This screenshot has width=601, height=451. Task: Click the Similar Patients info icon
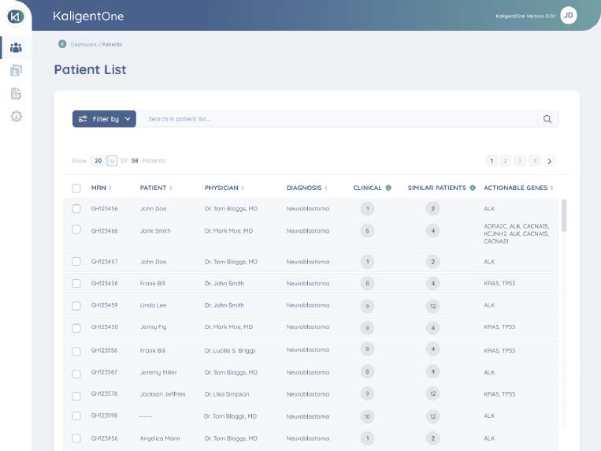[x=473, y=188]
